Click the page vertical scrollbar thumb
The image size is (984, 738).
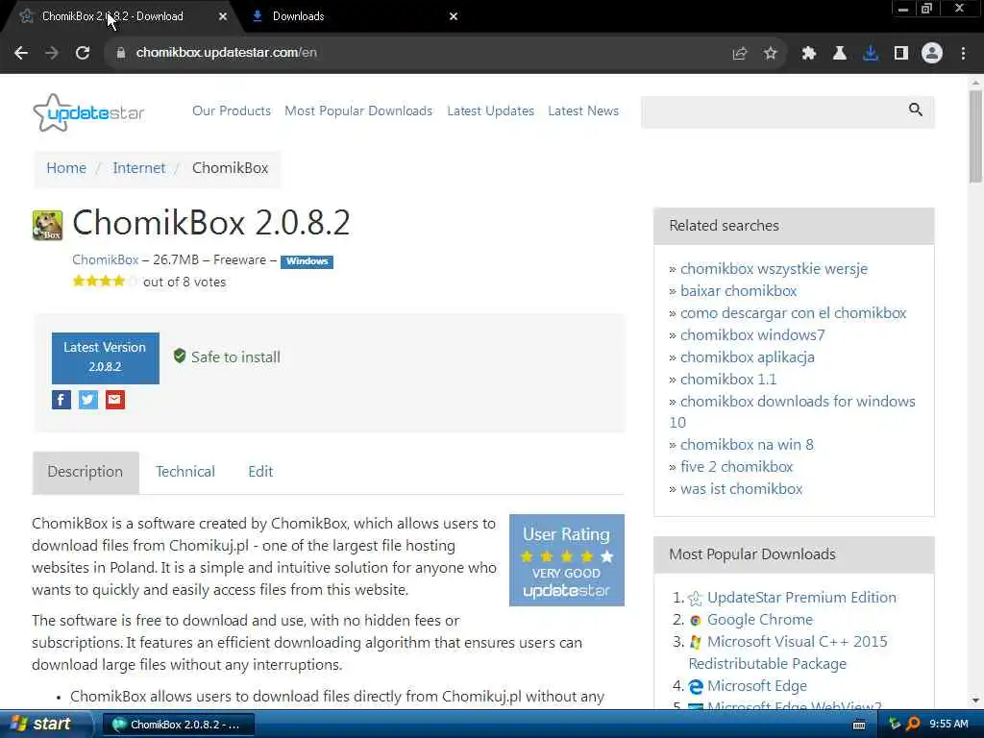coord(975,136)
